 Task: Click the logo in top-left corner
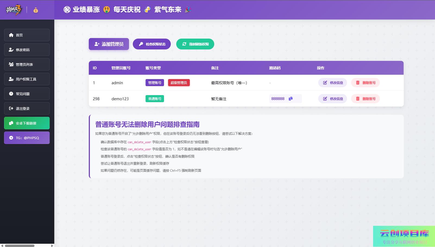[14, 10]
